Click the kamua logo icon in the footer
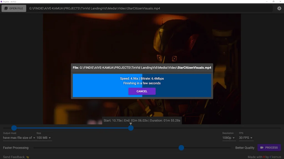 270,157
